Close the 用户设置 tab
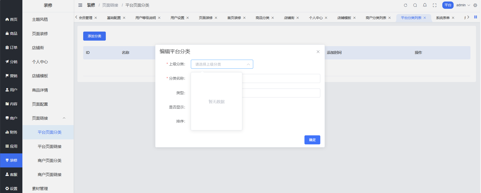The height and width of the screenshot is (193, 481). point(187,18)
